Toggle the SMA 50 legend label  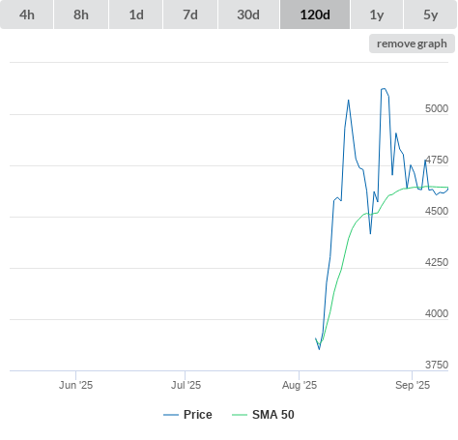coord(273,415)
